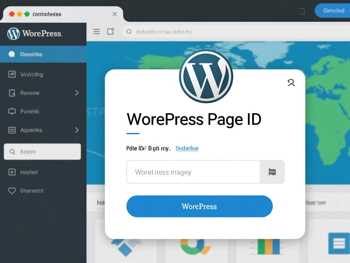
Task: Click the WordPress logo in the sidebar header
Action: point(13,34)
